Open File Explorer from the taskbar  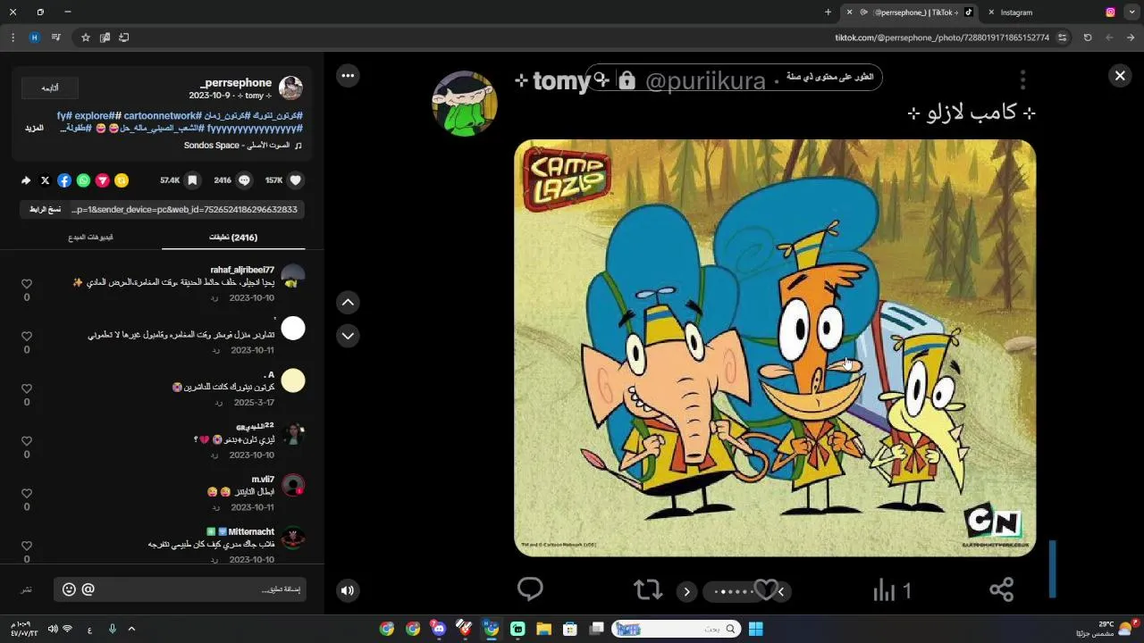point(543,629)
